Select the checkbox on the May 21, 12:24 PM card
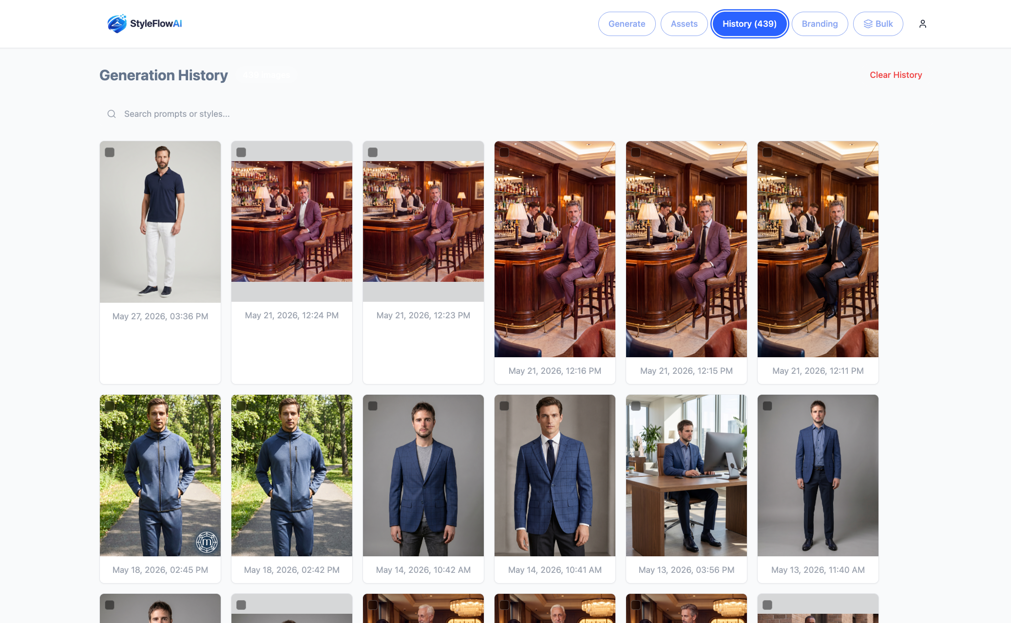1011x623 pixels. click(x=241, y=152)
